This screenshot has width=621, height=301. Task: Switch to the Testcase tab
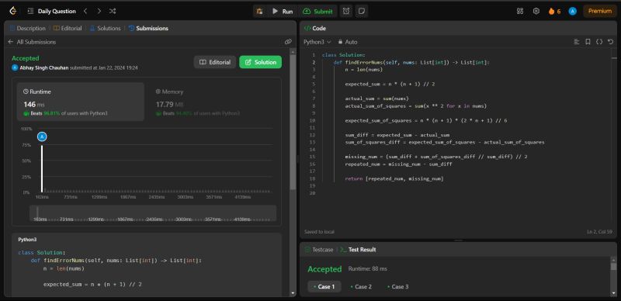pos(319,250)
